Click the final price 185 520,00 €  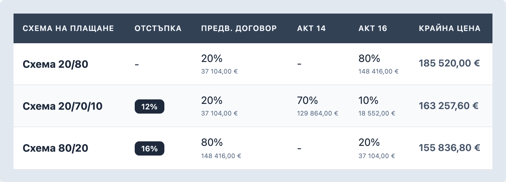[449, 63]
